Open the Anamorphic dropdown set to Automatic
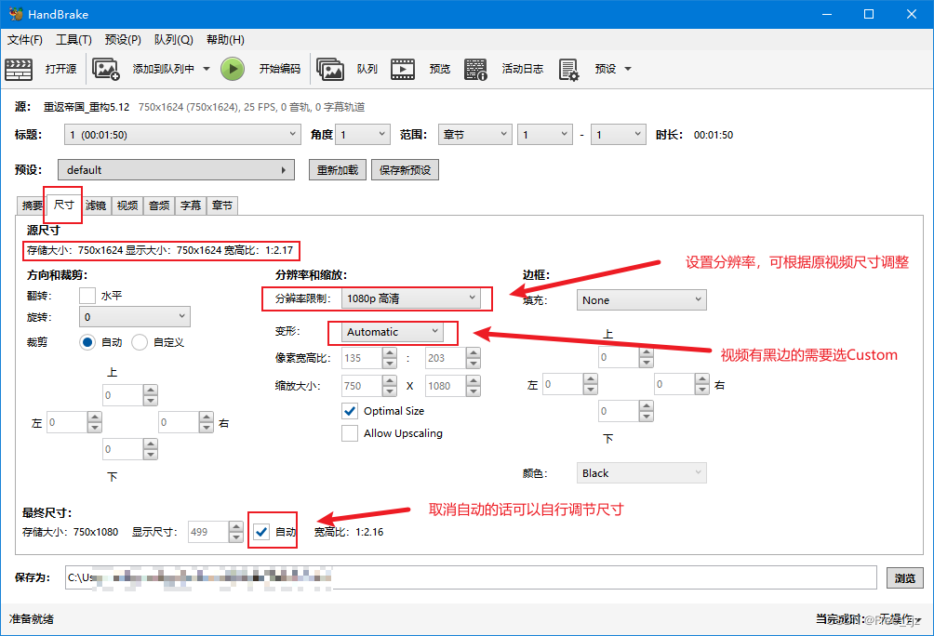Viewport: 934px width, 636px height. 392,332
